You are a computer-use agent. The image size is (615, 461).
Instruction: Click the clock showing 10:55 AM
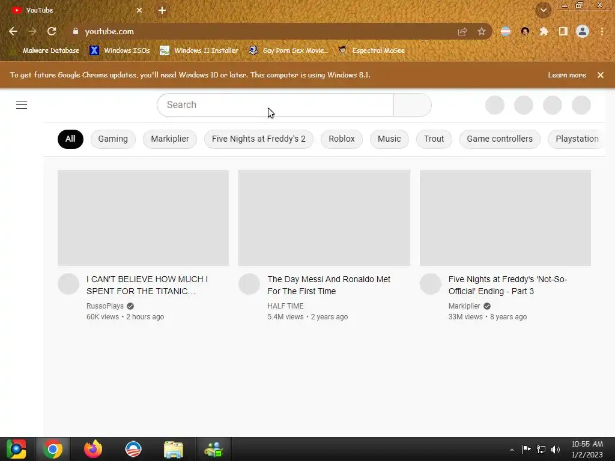pos(587,449)
